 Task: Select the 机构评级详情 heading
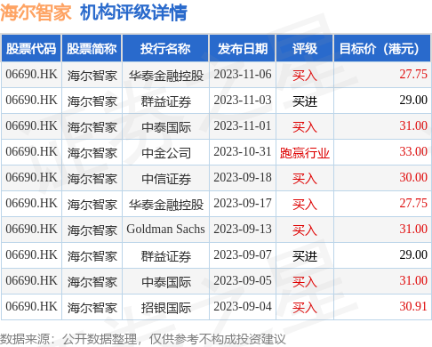tap(133, 12)
